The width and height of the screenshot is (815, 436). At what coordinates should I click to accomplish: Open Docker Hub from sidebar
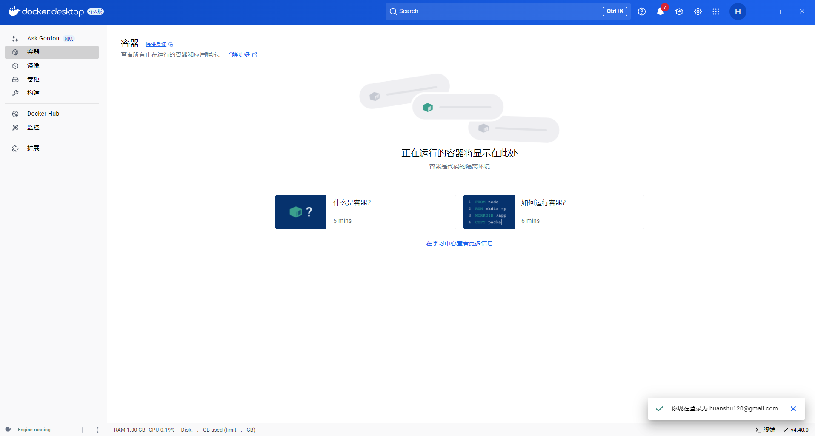(x=52, y=114)
